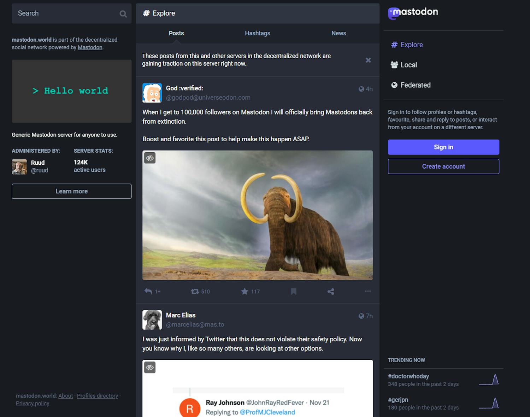The width and height of the screenshot is (530, 417).
Task: Open the Federated timeline
Action: coord(416,85)
